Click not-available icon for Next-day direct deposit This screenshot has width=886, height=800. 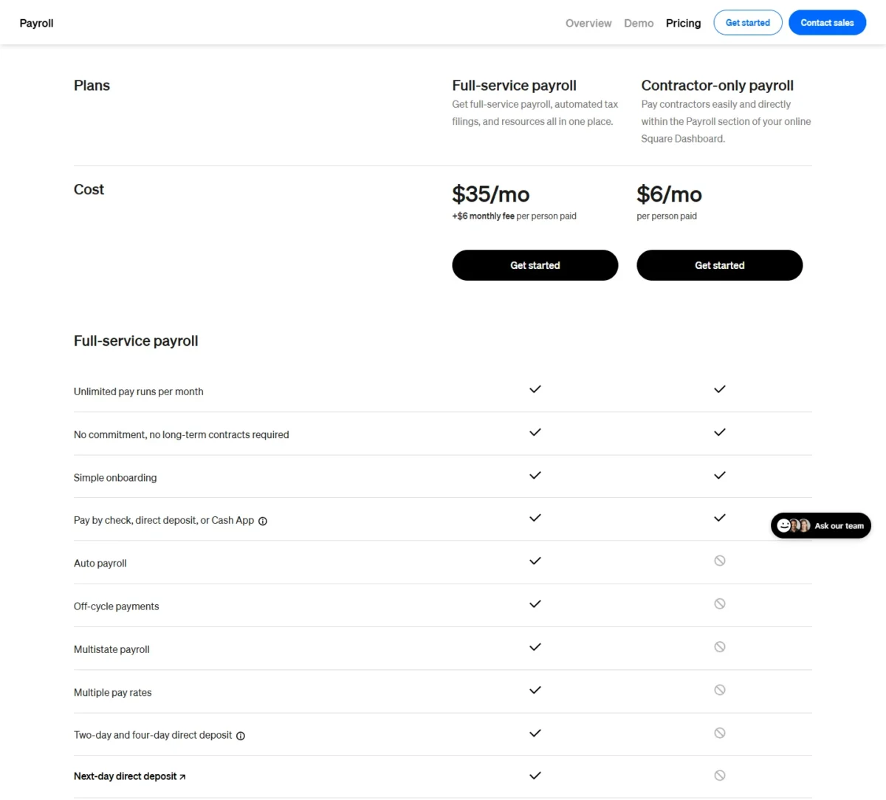720,776
